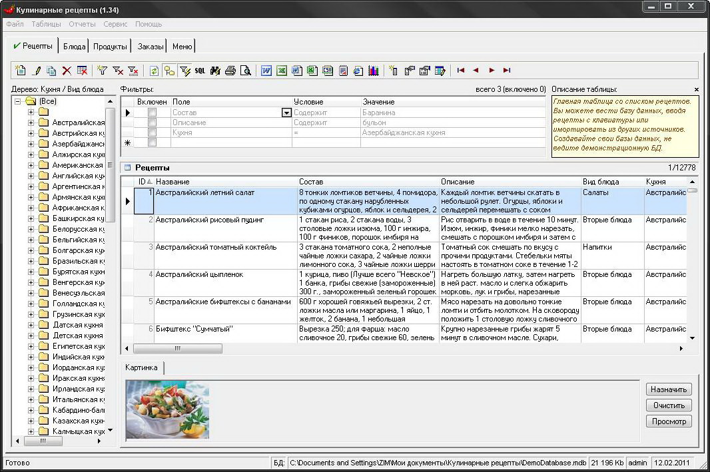The width and height of the screenshot is (710, 472).
Task: Click the delete record red X icon
Action: [67, 71]
